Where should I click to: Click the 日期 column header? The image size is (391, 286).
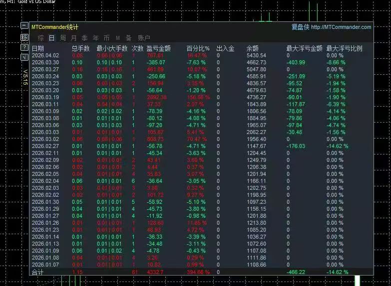[38, 48]
